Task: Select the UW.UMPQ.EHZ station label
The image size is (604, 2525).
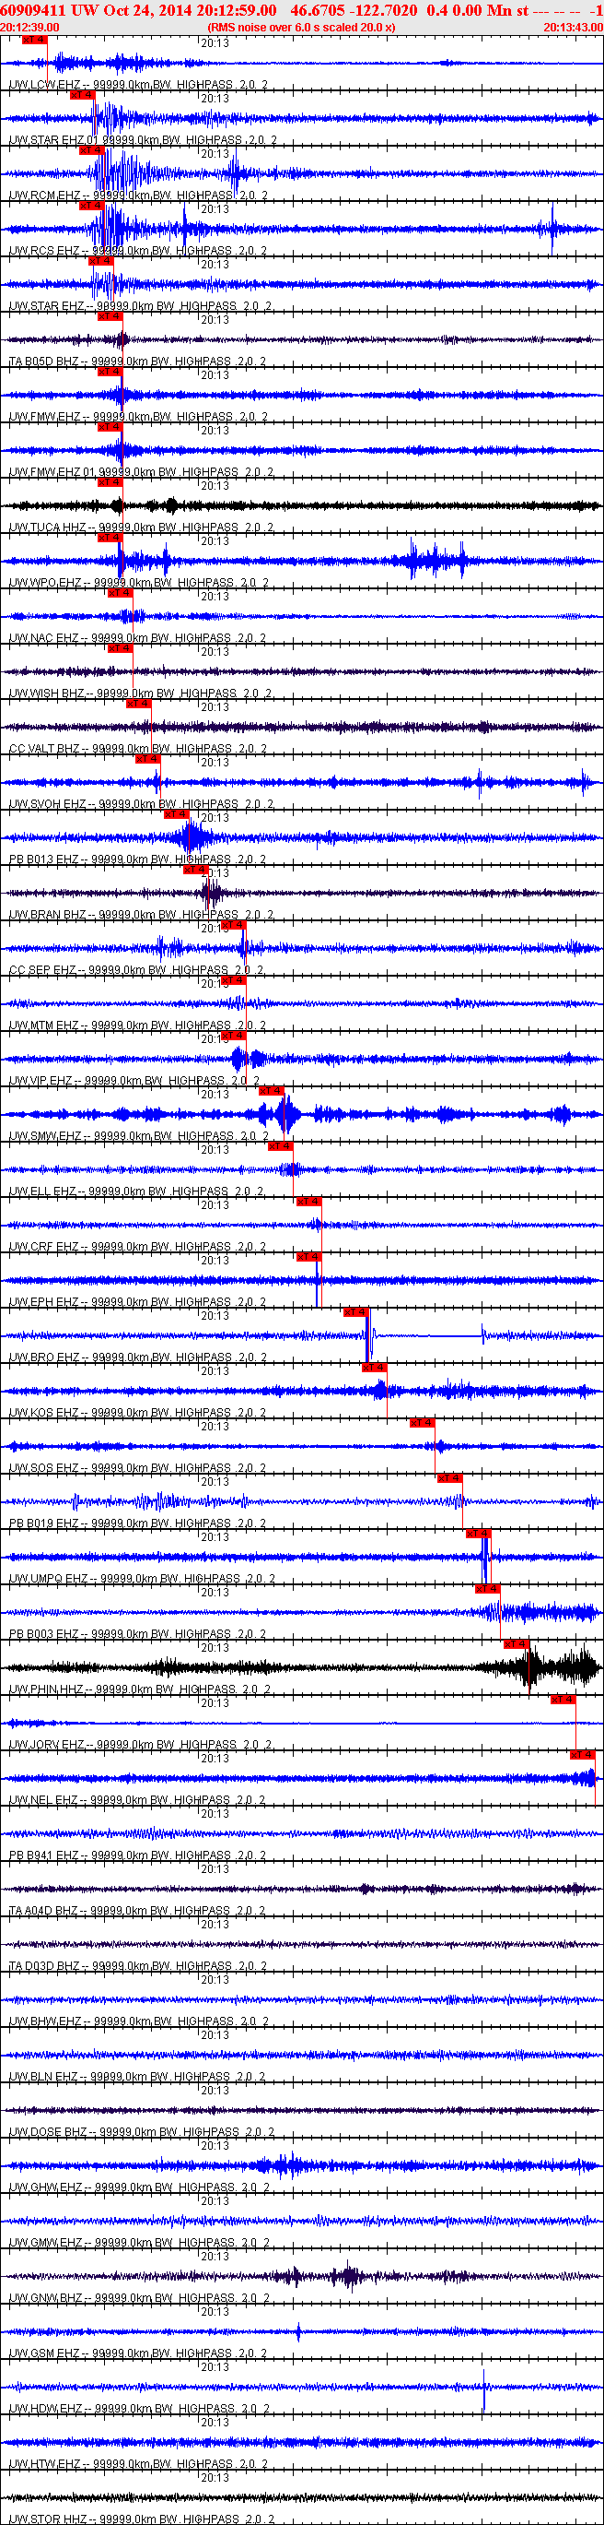Action: coord(142,1579)
